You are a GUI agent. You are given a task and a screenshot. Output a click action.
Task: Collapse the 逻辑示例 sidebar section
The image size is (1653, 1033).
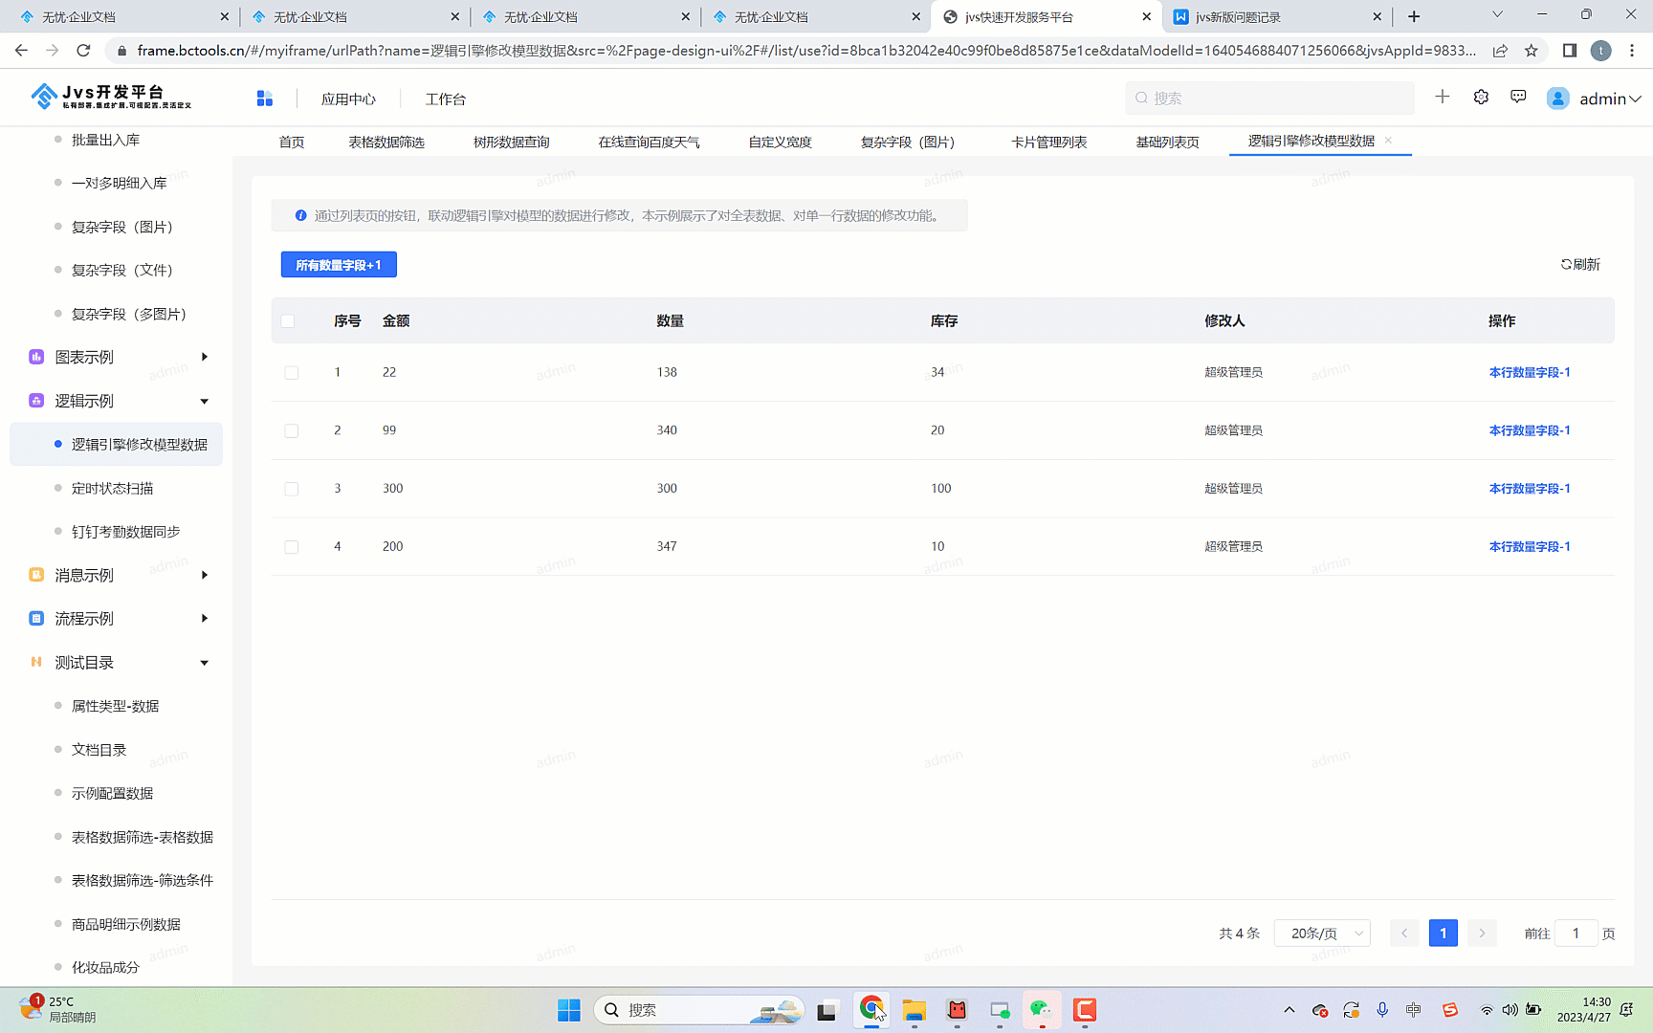(204, 401)
